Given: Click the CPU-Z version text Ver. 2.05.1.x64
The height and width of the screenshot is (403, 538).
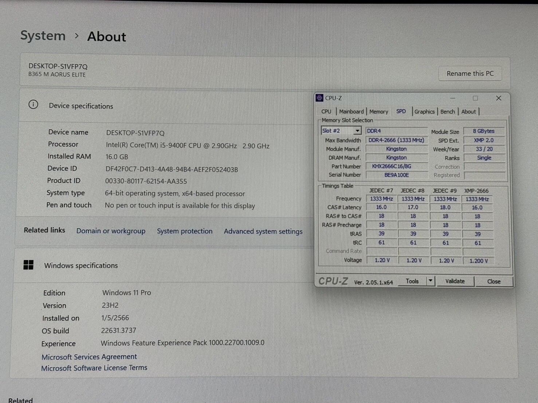Looking at the screenshot, I should pos(373,282).
